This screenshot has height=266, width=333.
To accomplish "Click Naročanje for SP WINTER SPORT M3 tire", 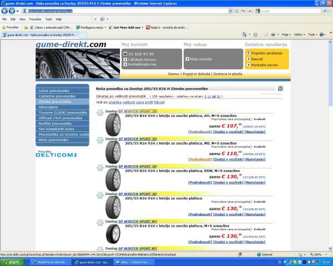I will [x=255, y=242].
